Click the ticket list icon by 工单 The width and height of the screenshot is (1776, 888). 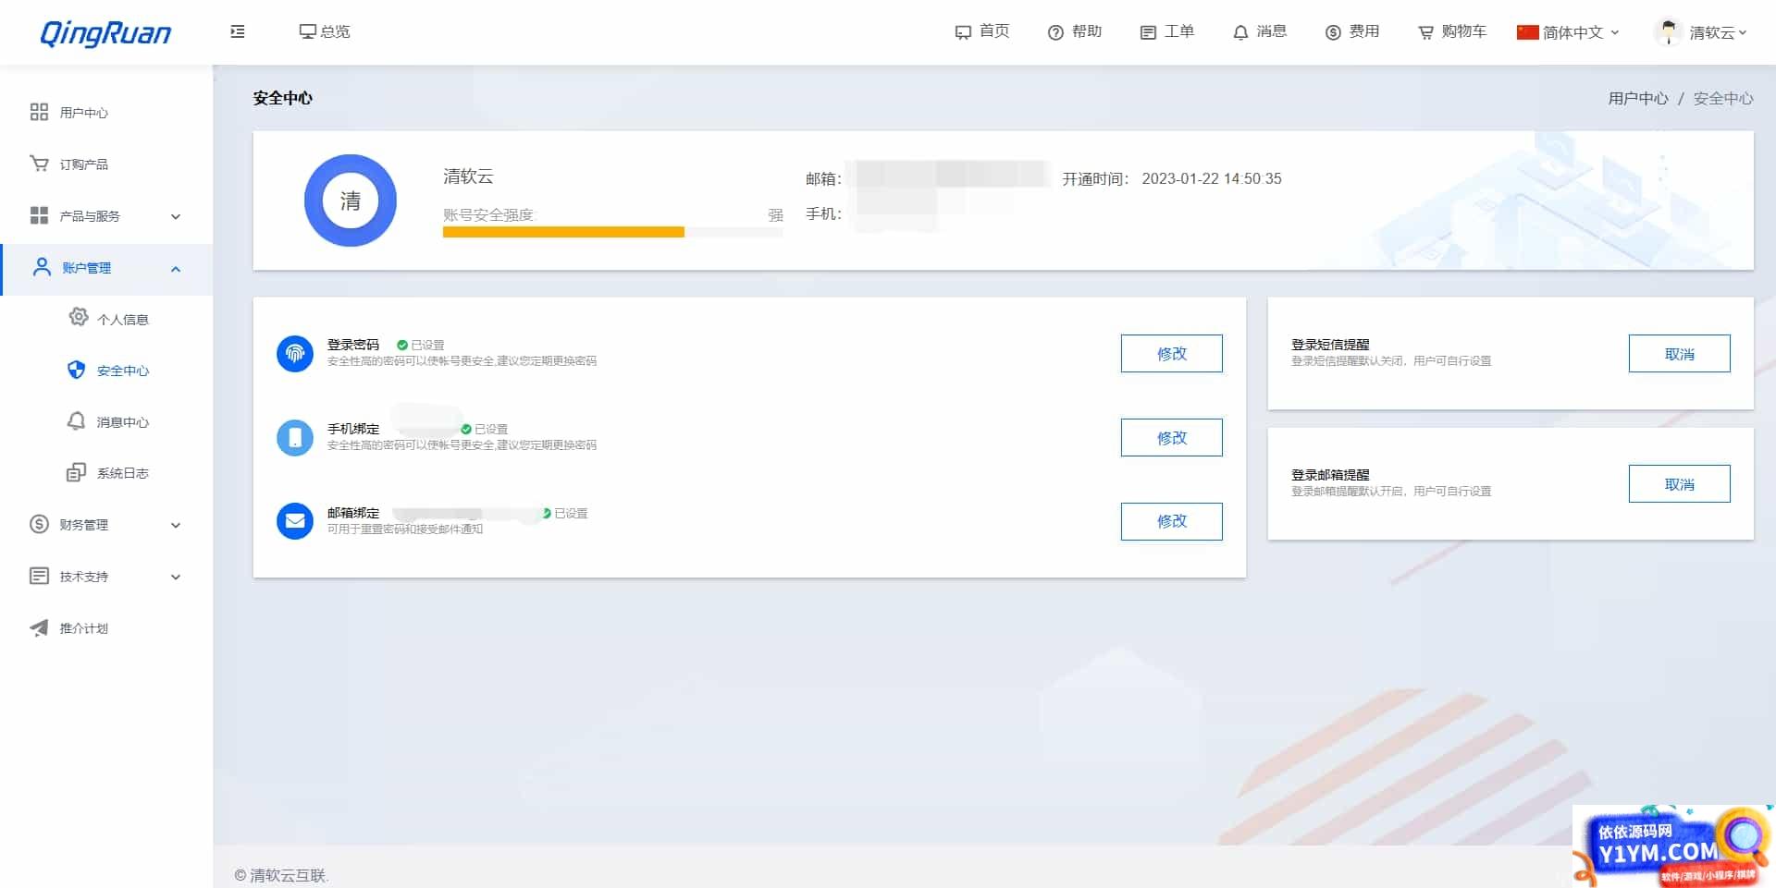point(1148,32)
